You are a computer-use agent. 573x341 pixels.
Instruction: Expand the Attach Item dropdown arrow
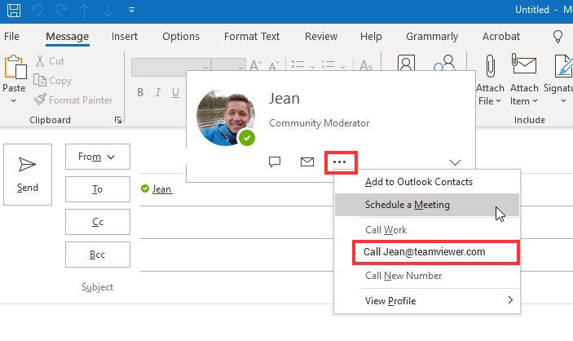(x=535, y=101)
